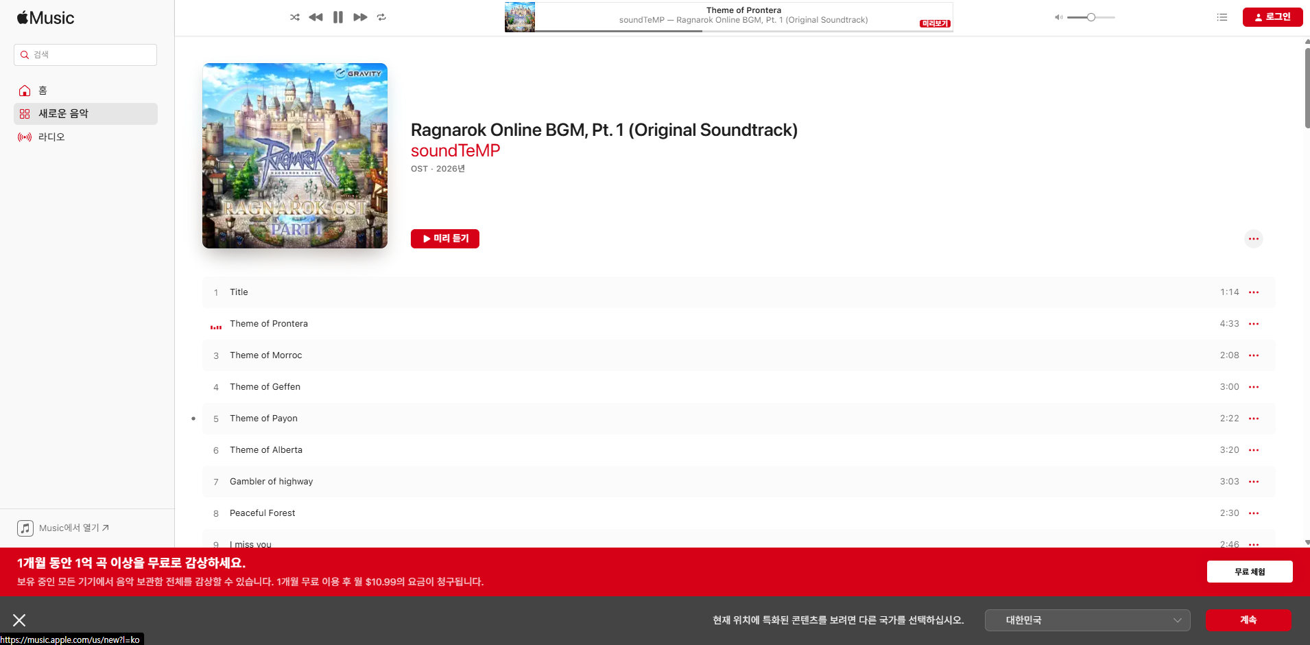Dismiss the country banner with X

[19, 620]
